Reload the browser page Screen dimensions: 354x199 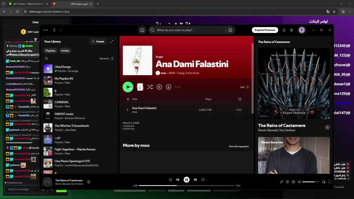click(x=17, y=12)
